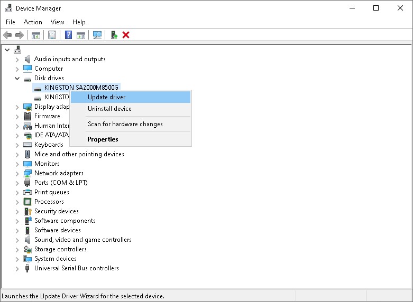
Task: Click the Update device driver toolbar icon
Action: 114,35
